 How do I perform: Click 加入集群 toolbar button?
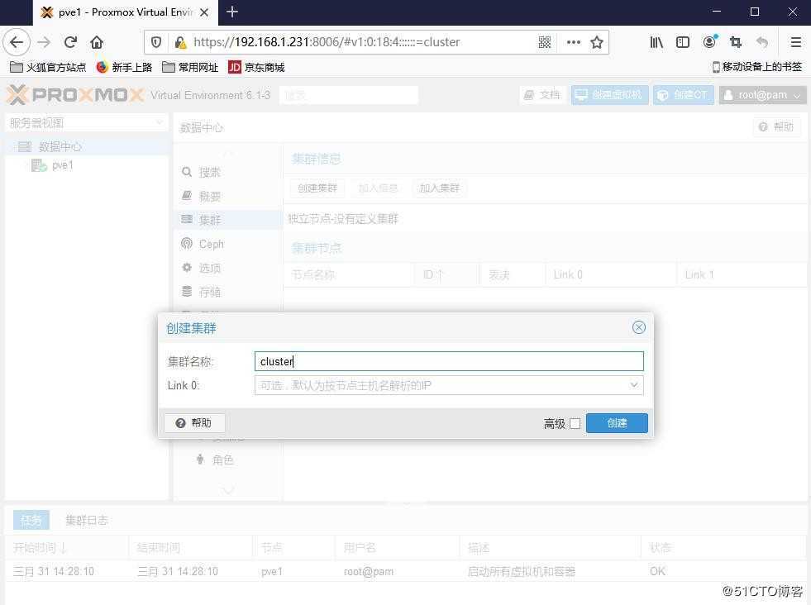[x=439, y=188]
